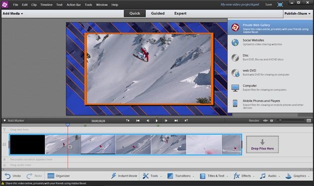
Task: Toggle full screen preview icon beside Save
Action: [x=280, y=4]
